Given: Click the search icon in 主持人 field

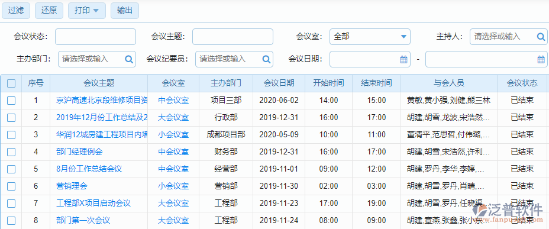Looking at the screenshot, I should point(541,37).
